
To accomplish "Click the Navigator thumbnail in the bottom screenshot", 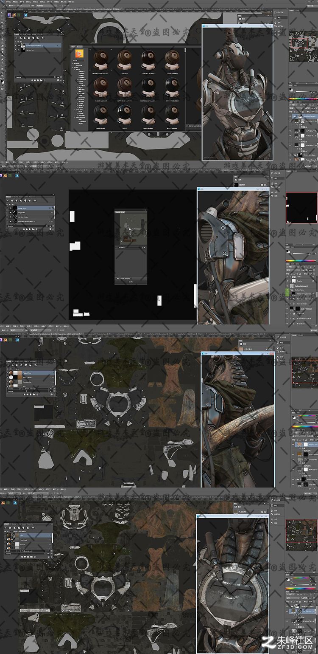I will pyautogui.click(x=301, y=535).
